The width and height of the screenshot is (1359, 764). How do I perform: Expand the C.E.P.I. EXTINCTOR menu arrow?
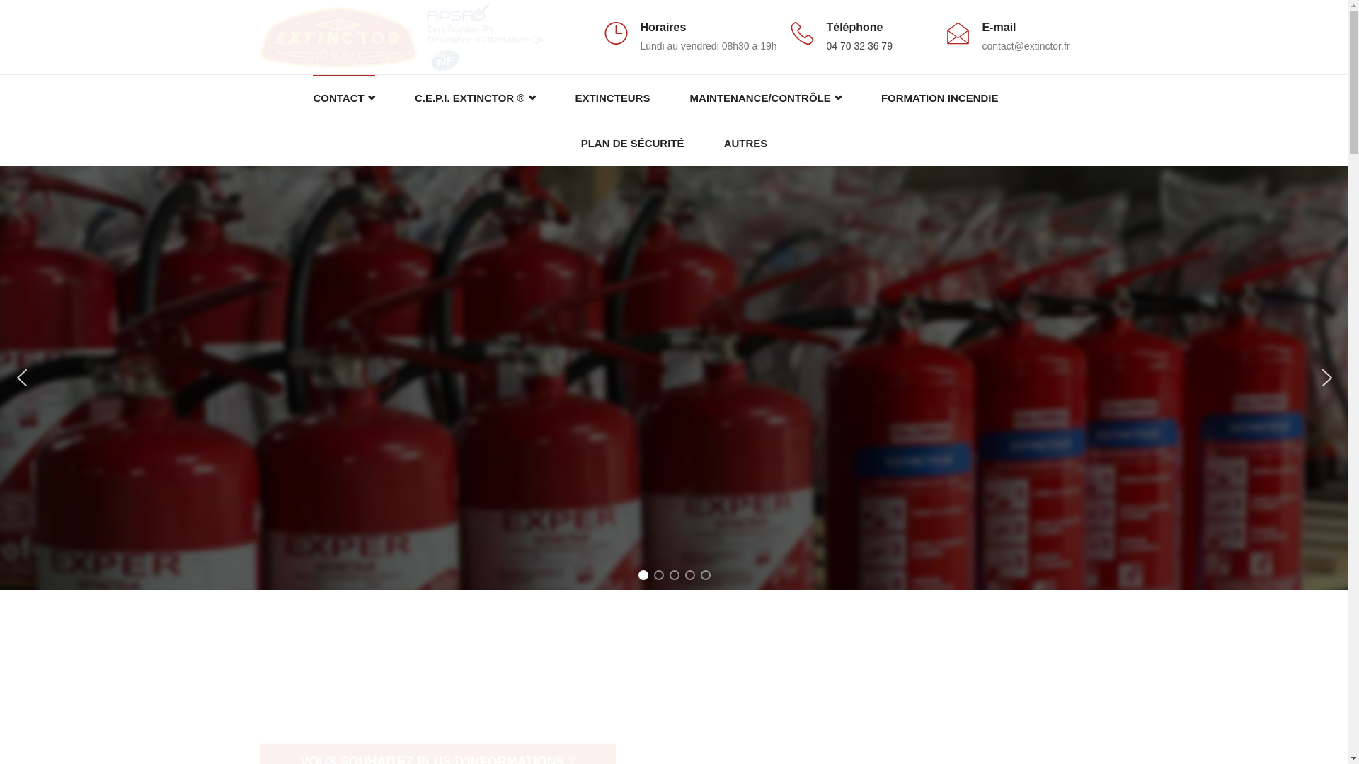532,98
